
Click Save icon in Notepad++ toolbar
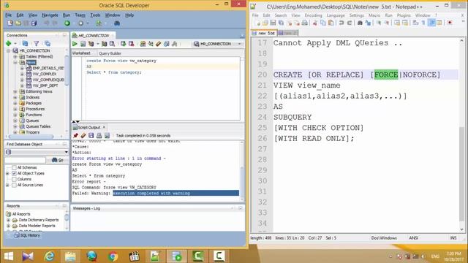pyautogui.click(x=273, y=23)
